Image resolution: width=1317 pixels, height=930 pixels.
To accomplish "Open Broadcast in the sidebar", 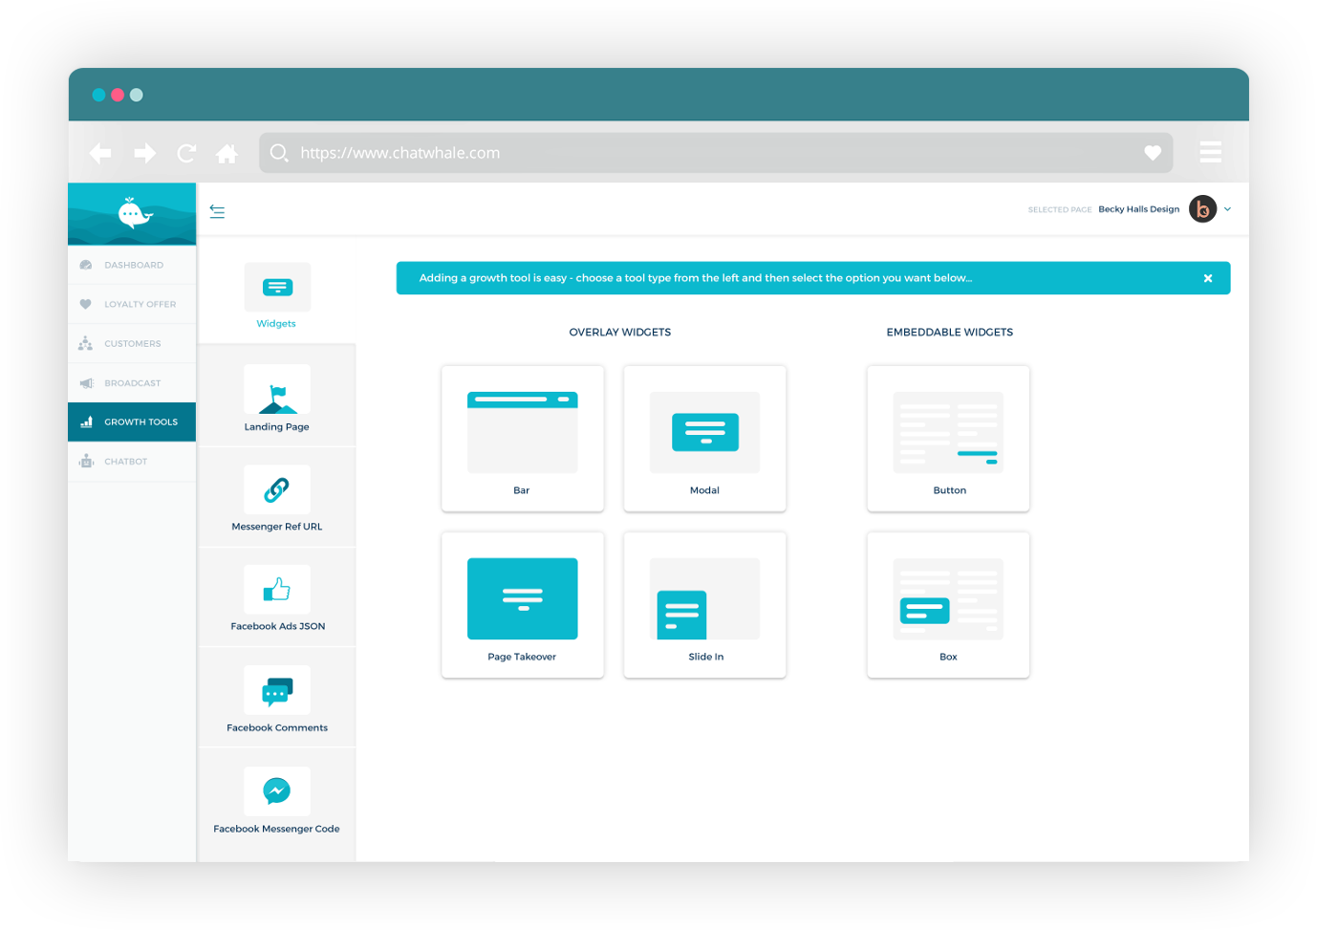I will tap(132, 382).
